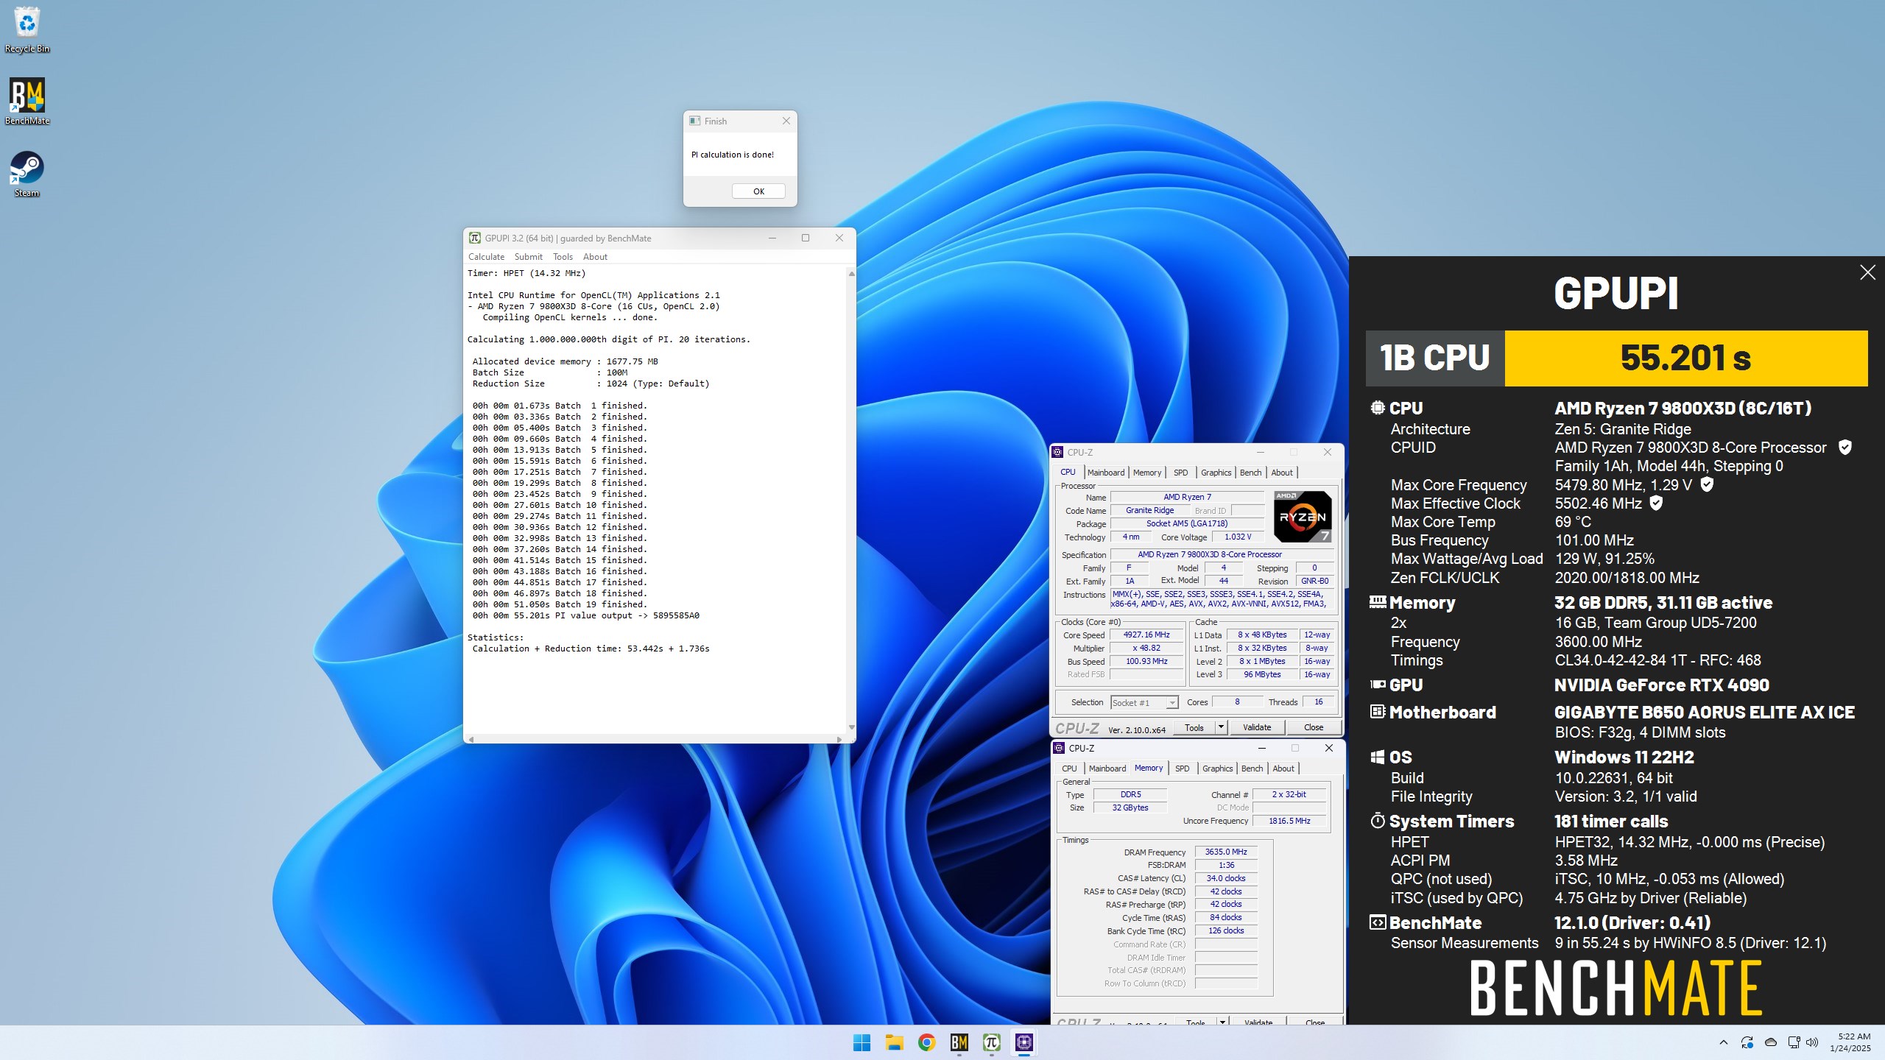This screenshot has width=1885, height=1060.
Task: Click the GPUPI scrollbar down arrow
Action: pos(851,727)
